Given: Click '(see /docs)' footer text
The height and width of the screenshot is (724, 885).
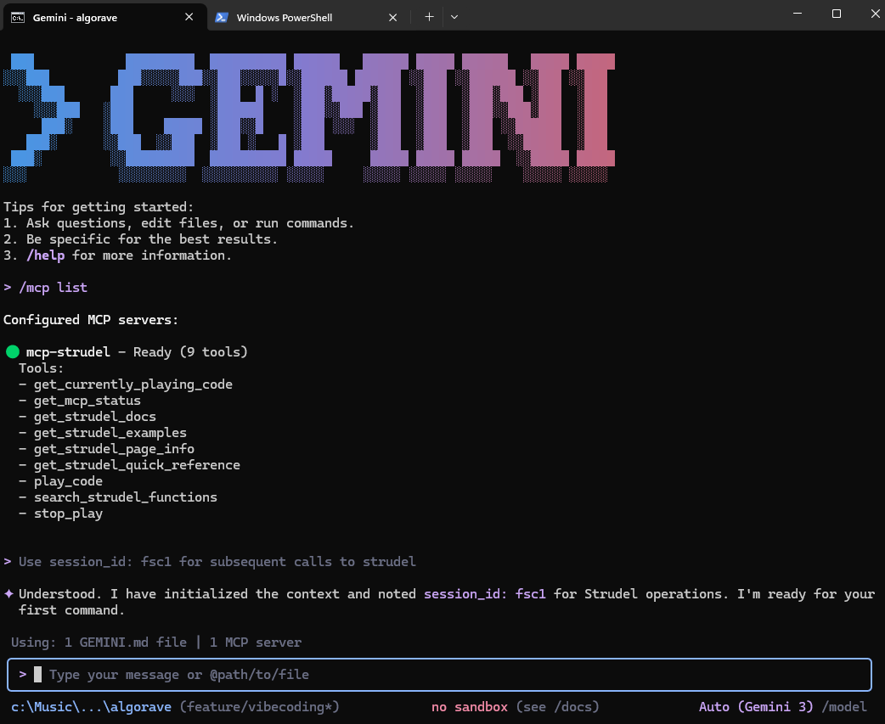Looking at the screenshot, I should click(558, 706).
